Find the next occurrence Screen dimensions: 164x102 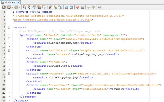point(34,7)
